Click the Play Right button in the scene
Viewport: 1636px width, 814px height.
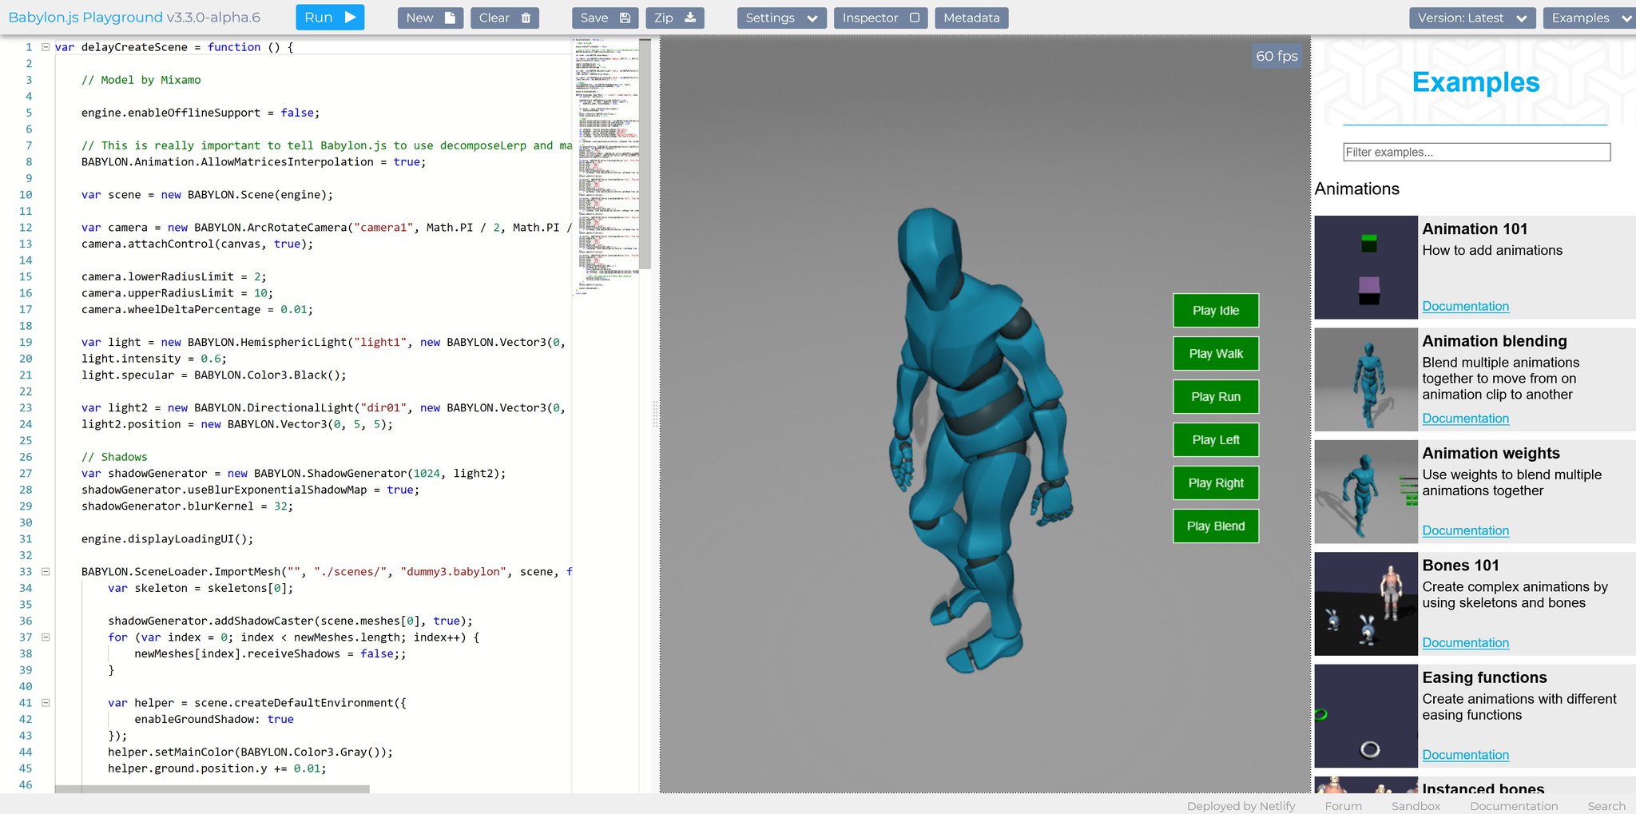1216,483
